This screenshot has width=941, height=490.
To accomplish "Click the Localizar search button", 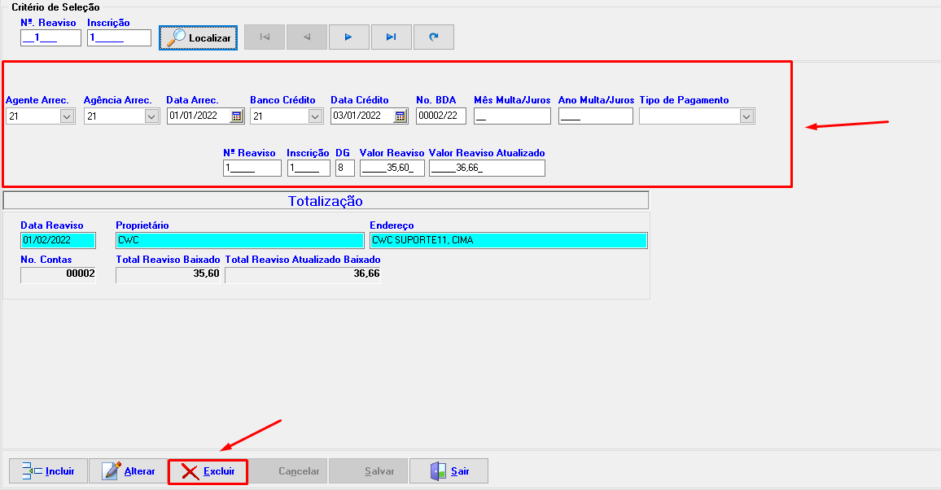I will 199,37.
